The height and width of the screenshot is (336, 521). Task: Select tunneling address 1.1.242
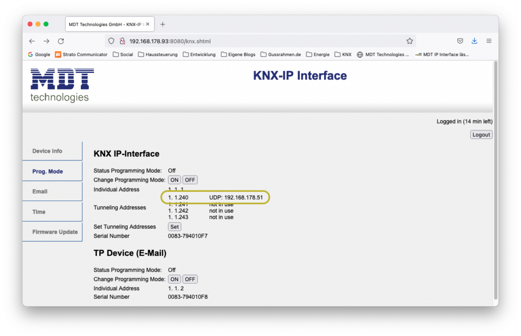point(178,211)
